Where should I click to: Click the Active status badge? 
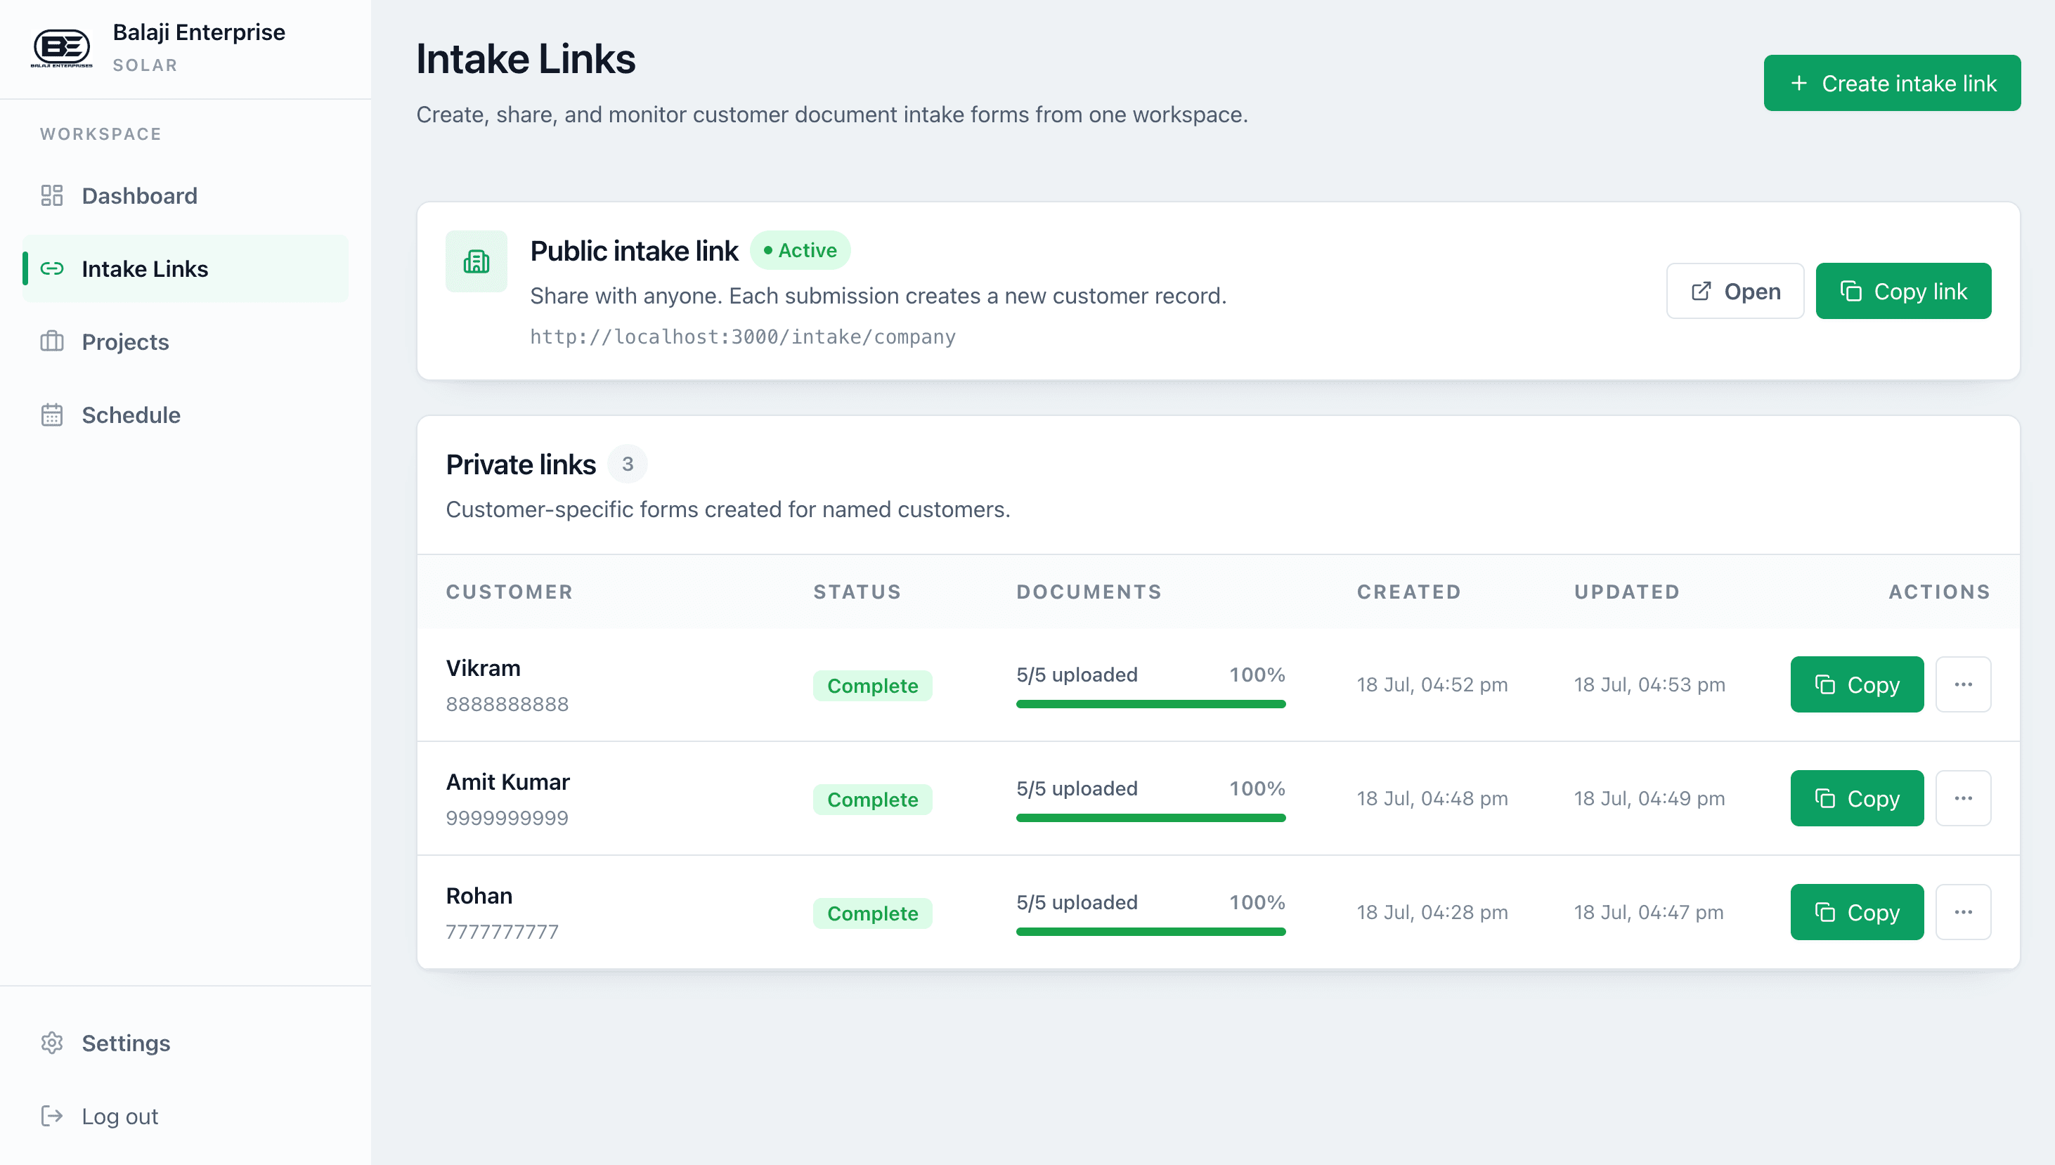tap(800, 250)
